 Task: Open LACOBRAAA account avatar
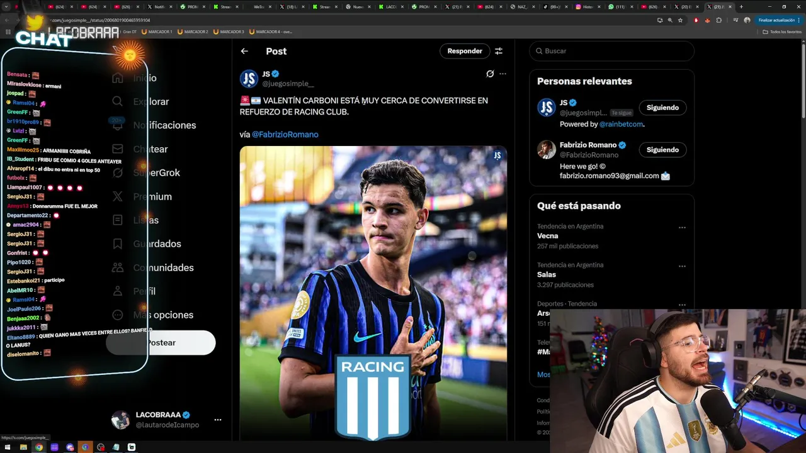tap(120, 420)
